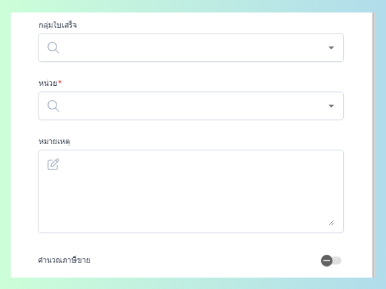Toggle the คำนวณภาษีขาย switch on
This screenshot has height=289, width=386.
coord(331,260)
